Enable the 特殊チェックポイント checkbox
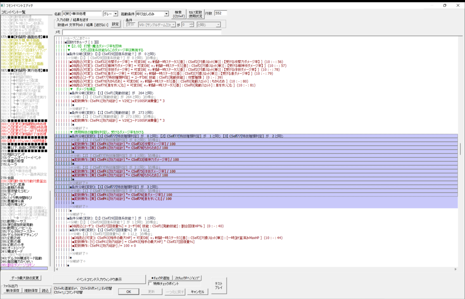This screenshot has width=465, height=299. (151, 283)
